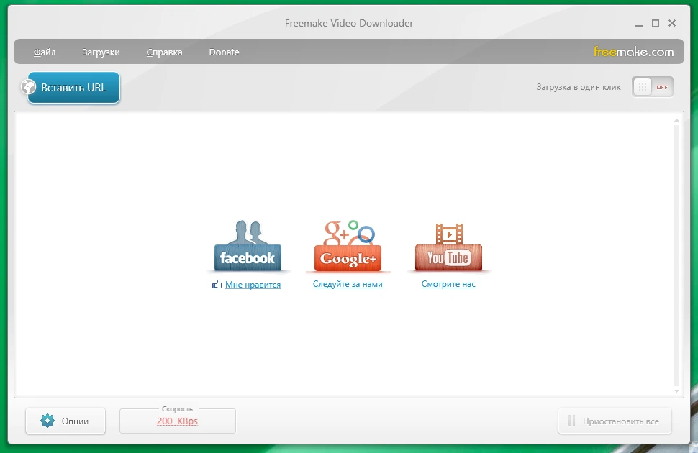This screenshot has height=453, width=698.
Task: Visit the freemake.com logo link
Action: [x=633, y=52]
